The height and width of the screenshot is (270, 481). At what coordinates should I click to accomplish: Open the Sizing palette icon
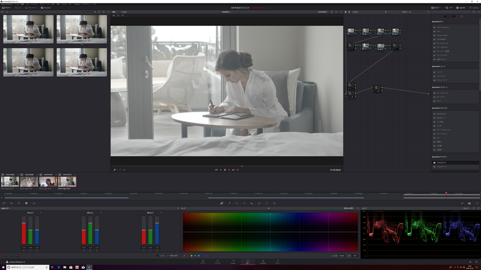point(266,203)
